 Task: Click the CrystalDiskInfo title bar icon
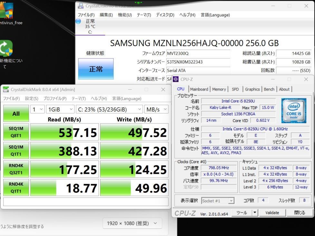(81, 5)
